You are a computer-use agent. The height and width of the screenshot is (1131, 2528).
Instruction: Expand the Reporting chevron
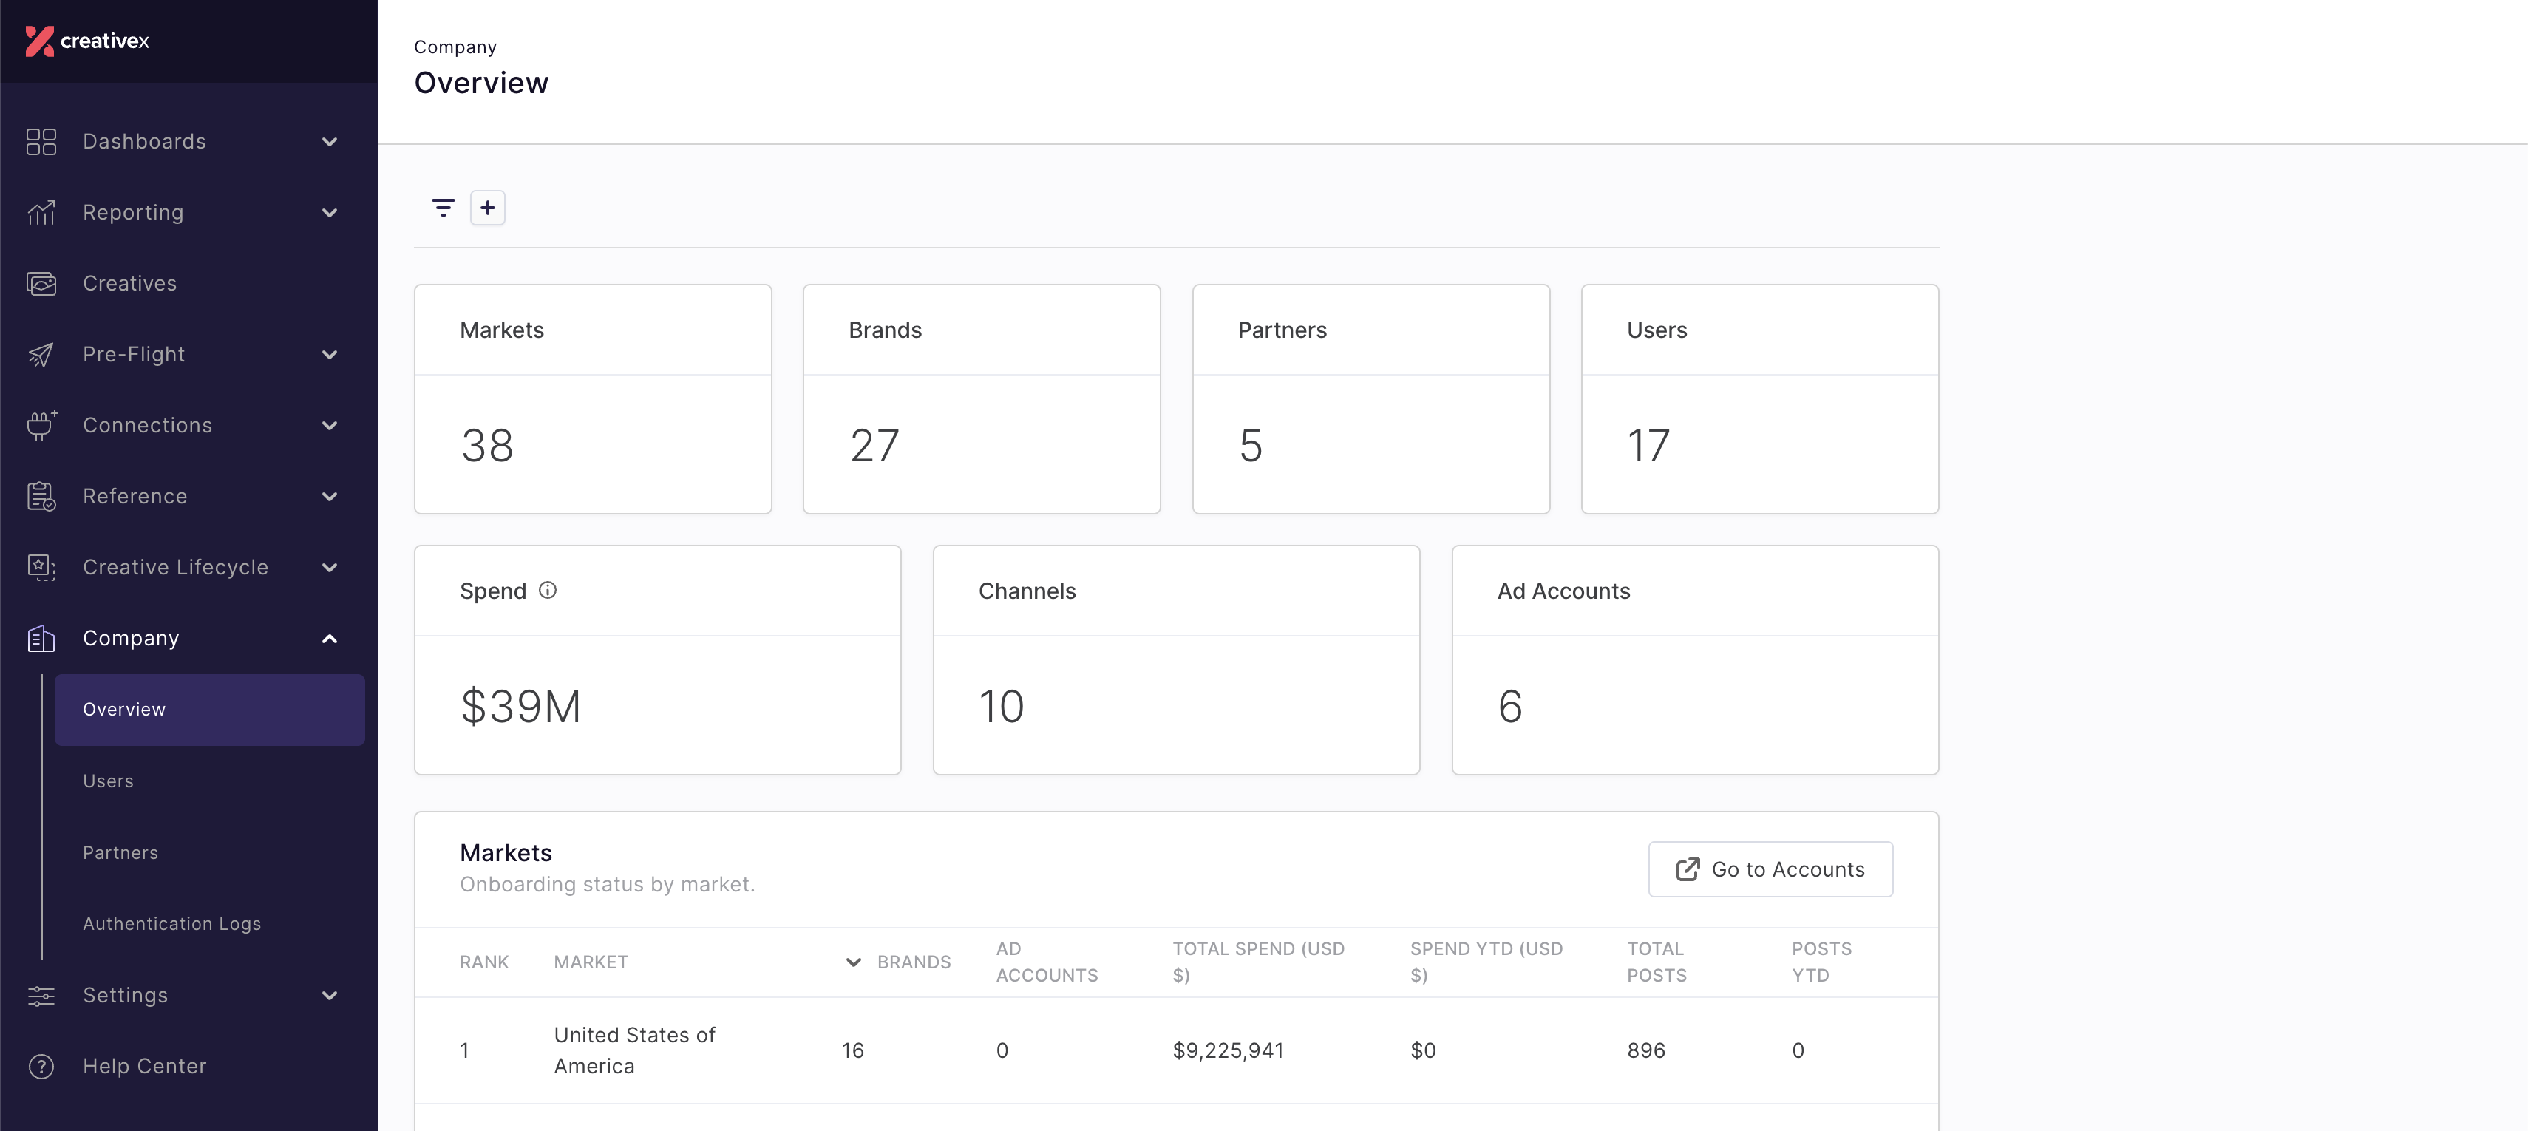coord(330,212)
